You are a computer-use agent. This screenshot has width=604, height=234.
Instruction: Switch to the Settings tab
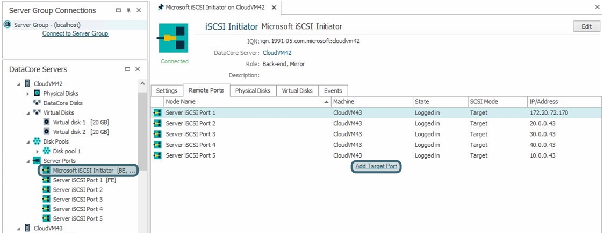tap(167, 90)
